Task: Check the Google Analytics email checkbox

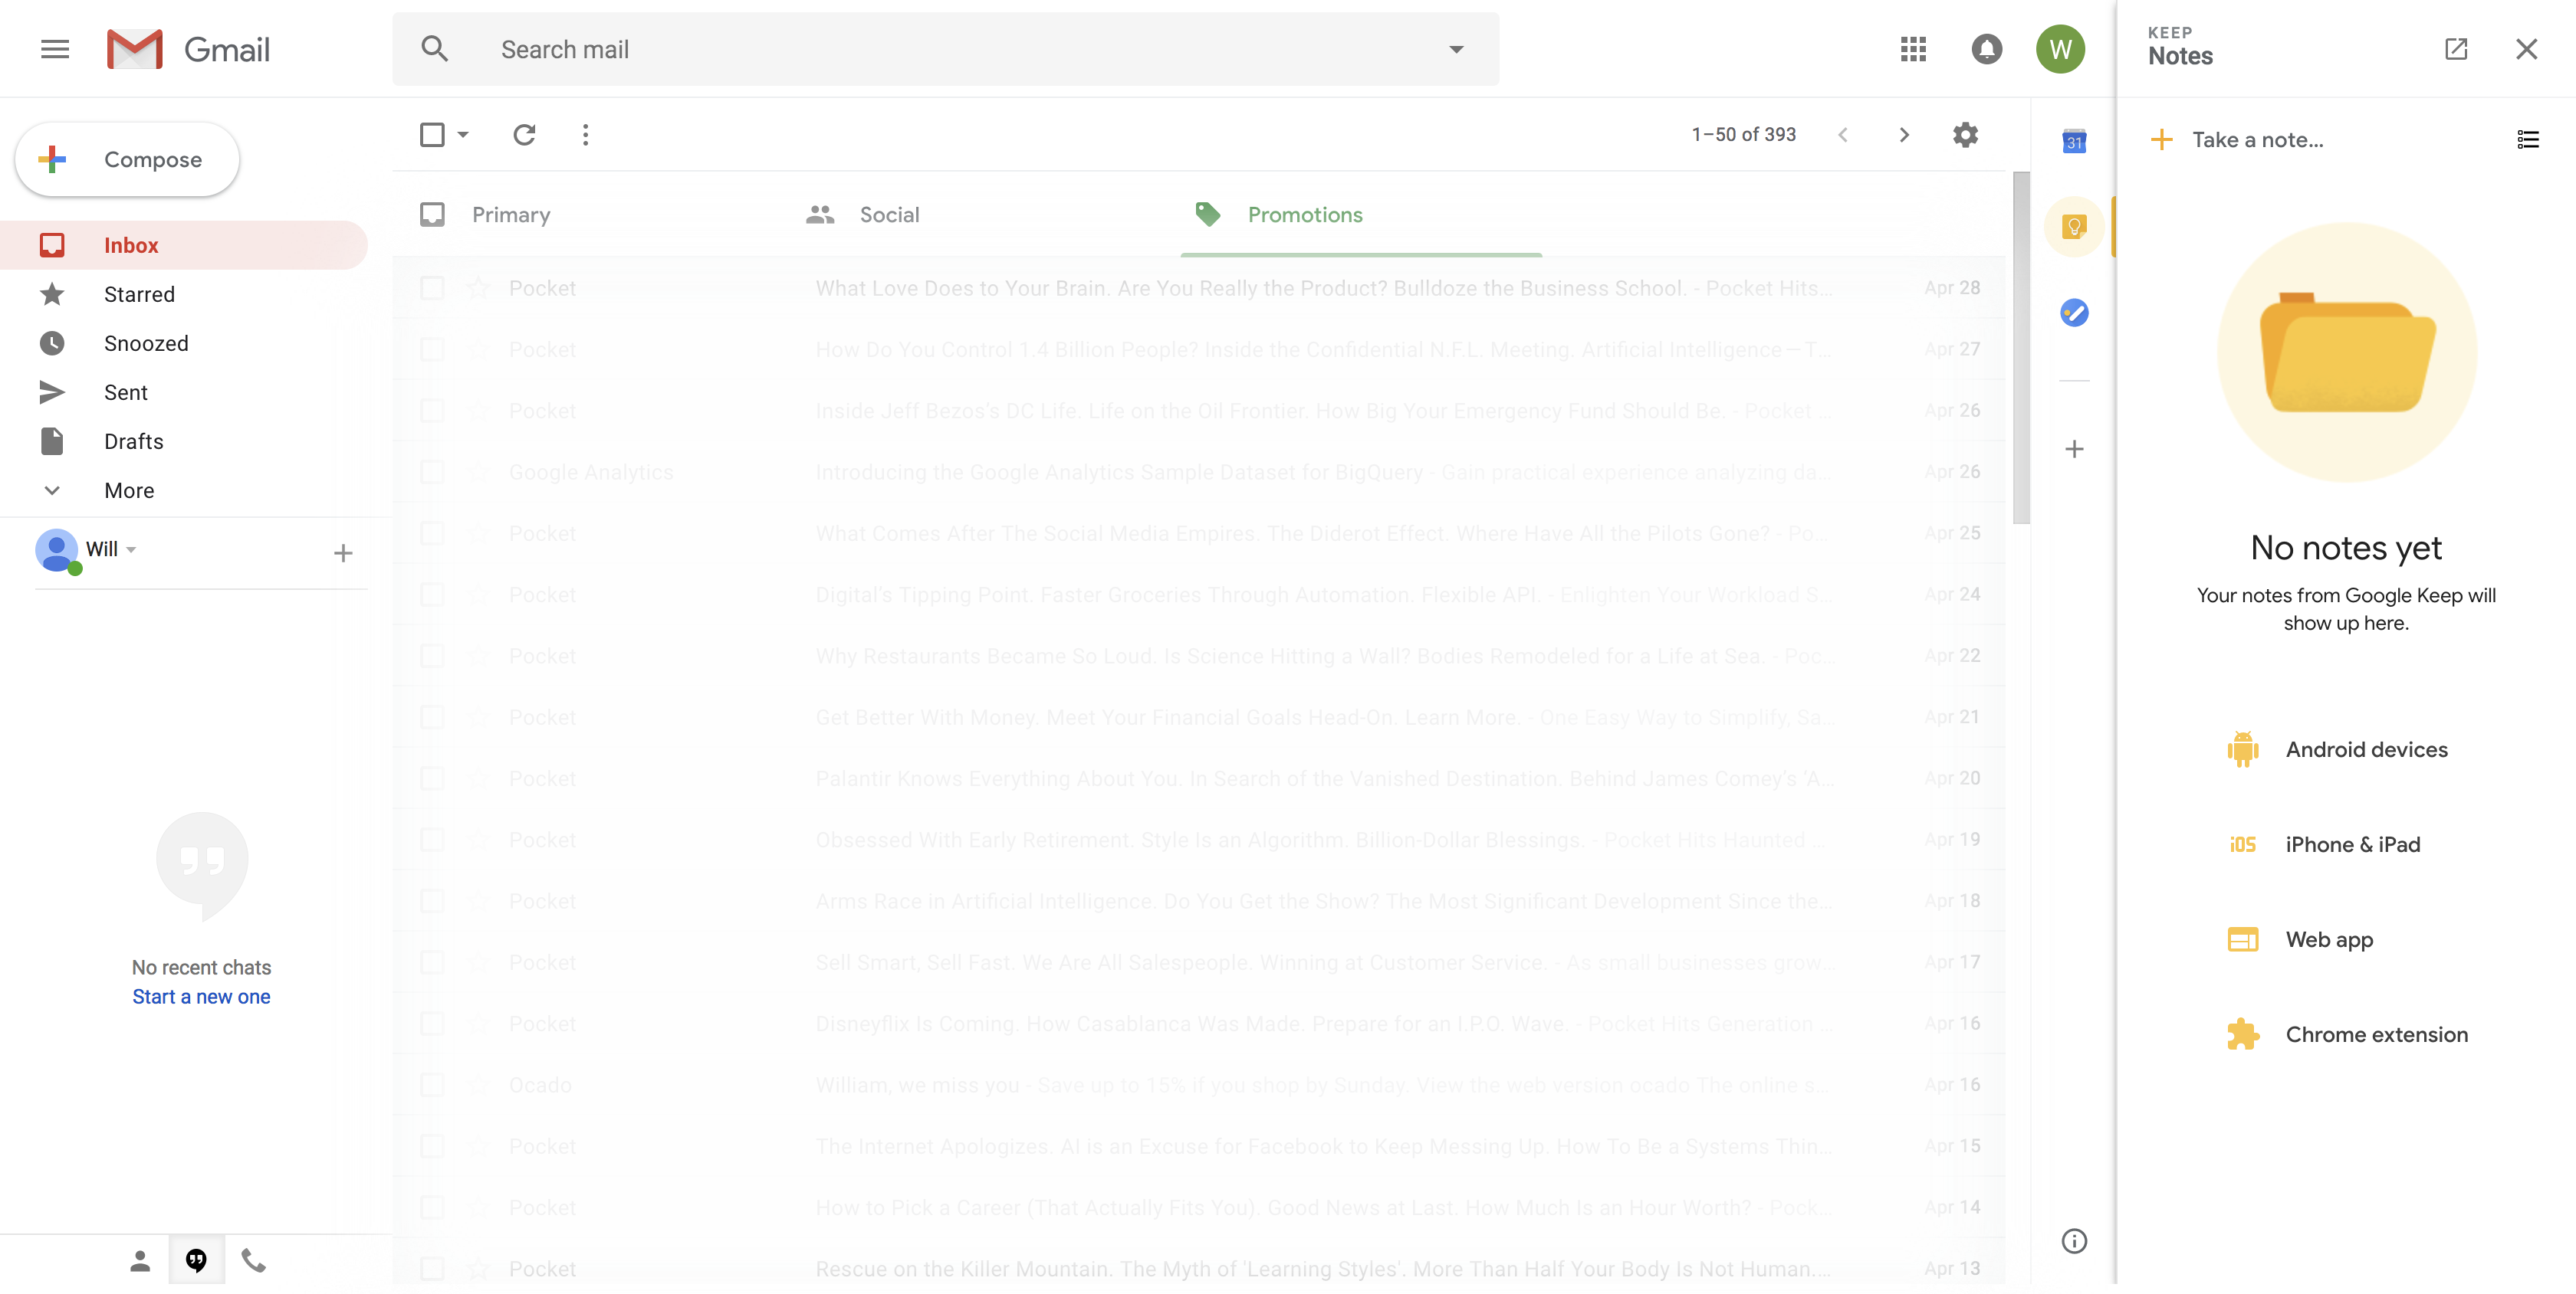Action: [432, 472]
